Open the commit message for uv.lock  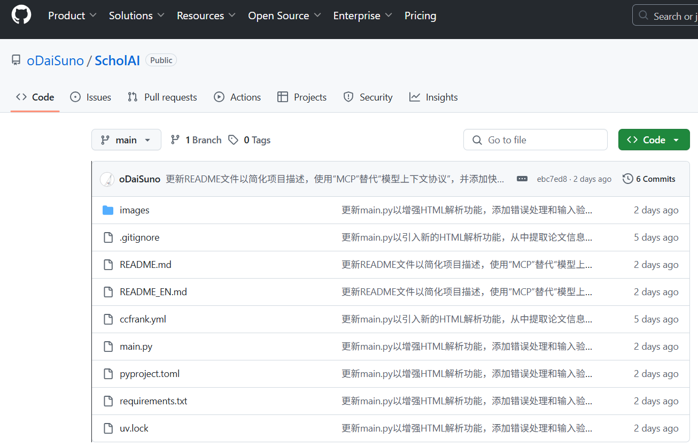click(x=467, y=428)
